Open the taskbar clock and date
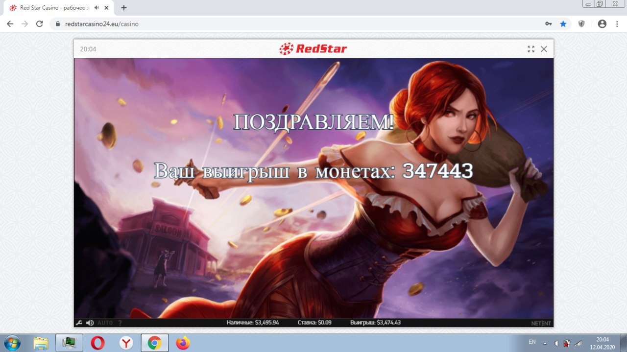Image resolution: width=627 pixels, height=352 pixels. 603,343
